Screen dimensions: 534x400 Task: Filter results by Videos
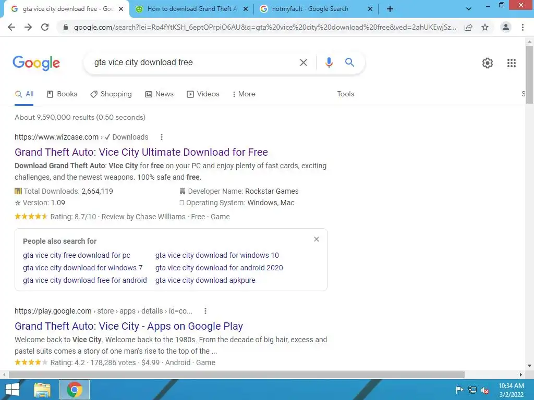[x=203, y=94]
